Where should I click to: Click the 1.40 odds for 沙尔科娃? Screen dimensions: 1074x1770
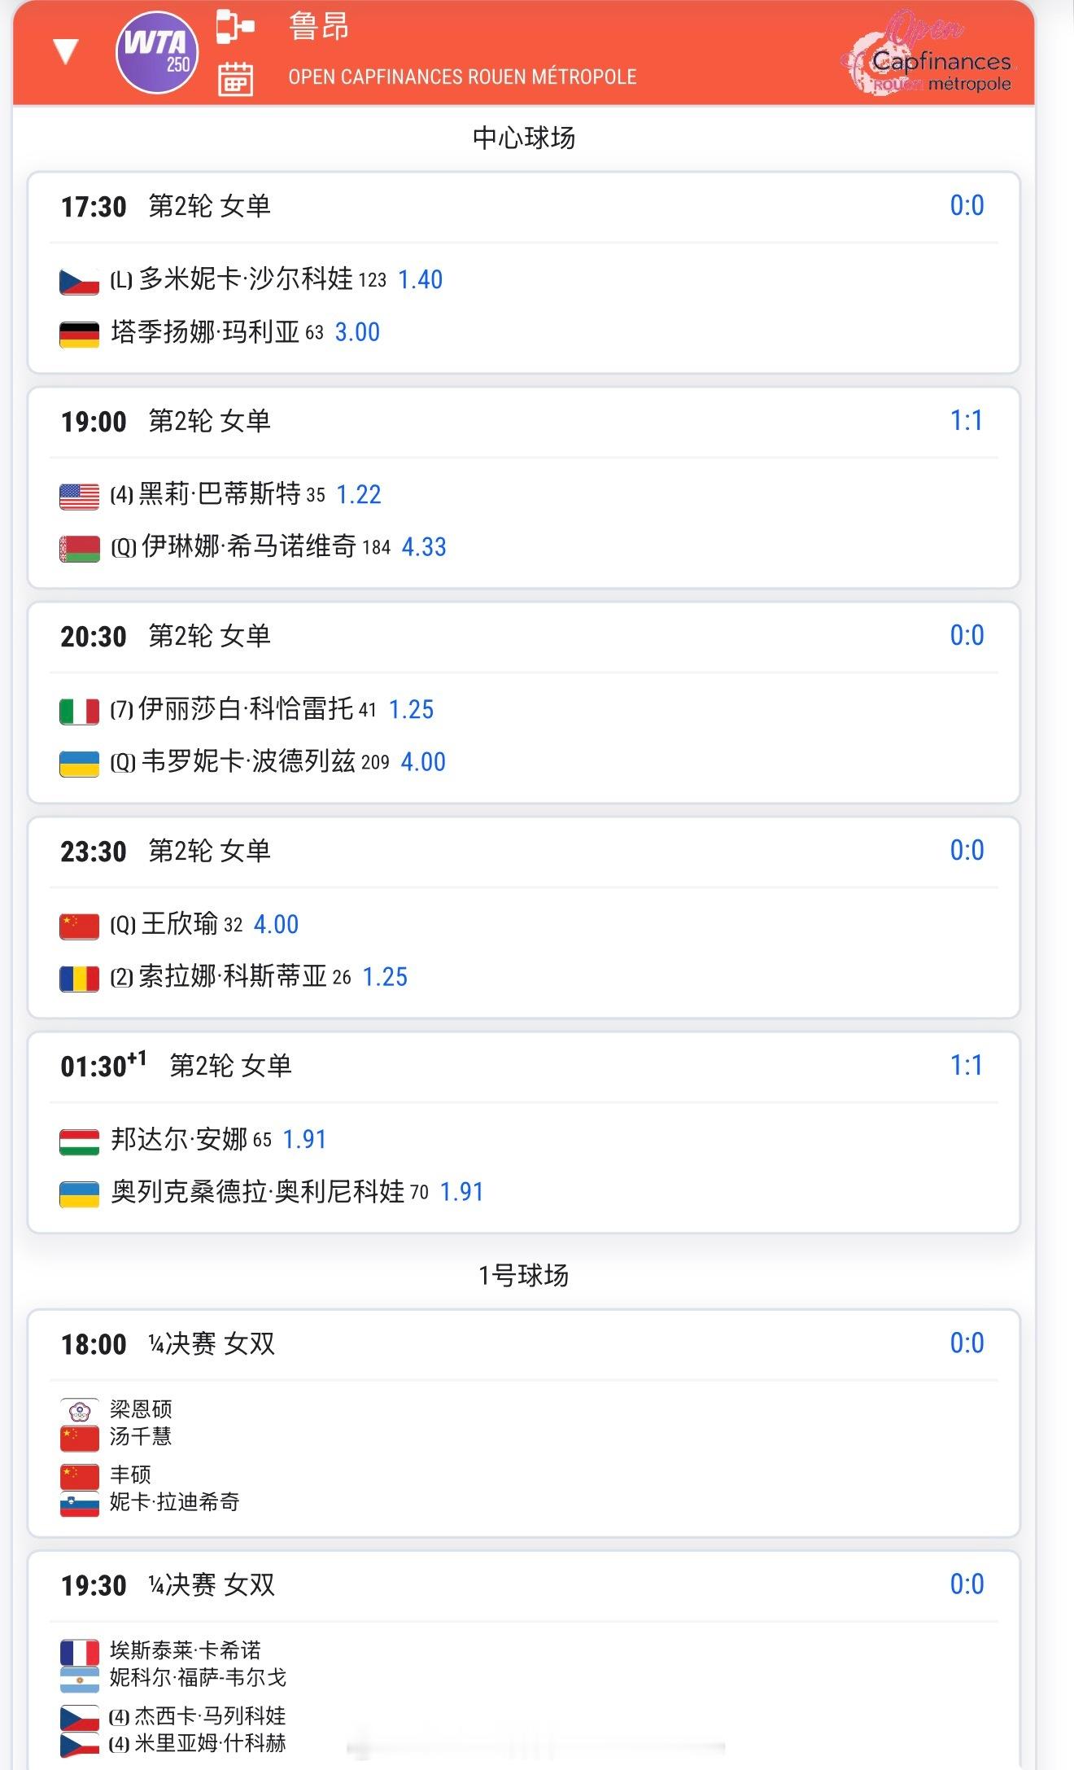[420, 280]
